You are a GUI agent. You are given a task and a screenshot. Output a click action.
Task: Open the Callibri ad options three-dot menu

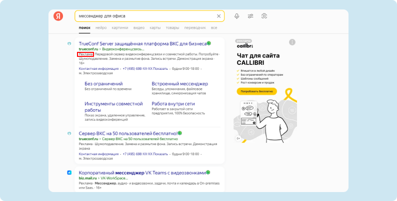tap(292, 42)
